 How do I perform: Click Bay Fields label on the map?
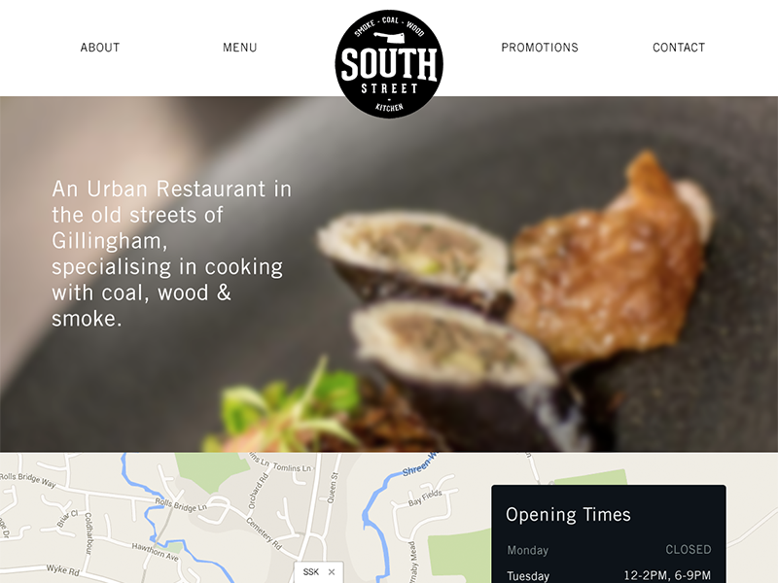(425, 497)
